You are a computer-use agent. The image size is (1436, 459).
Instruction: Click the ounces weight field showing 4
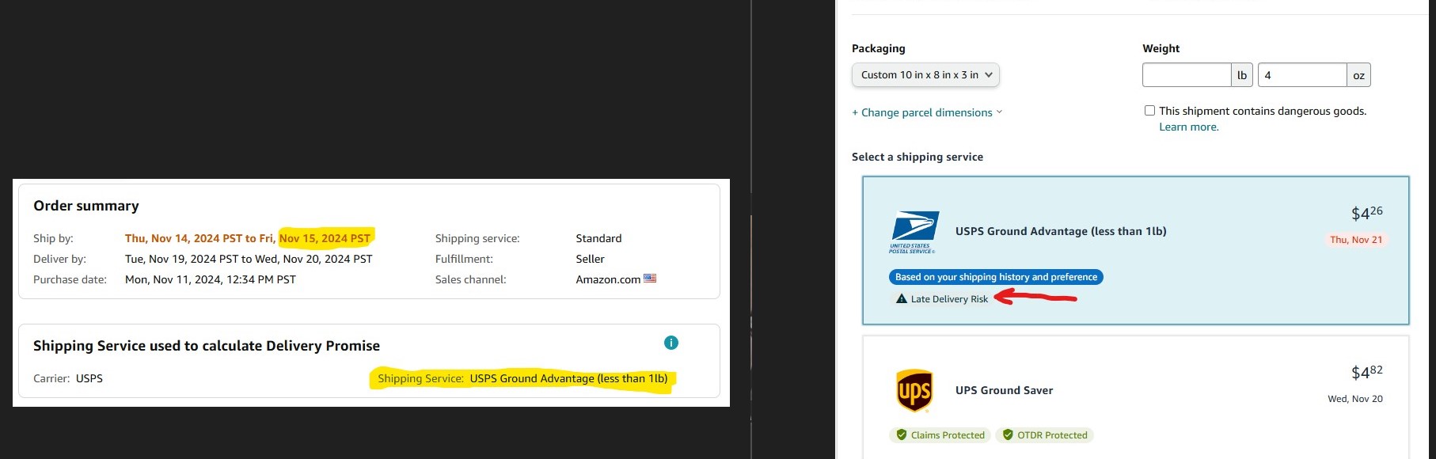[1302, 75]
